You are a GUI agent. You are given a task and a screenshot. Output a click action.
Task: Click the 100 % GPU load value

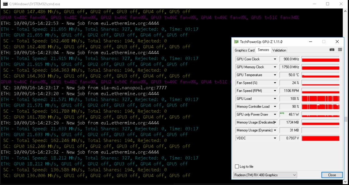pos(289,99)
